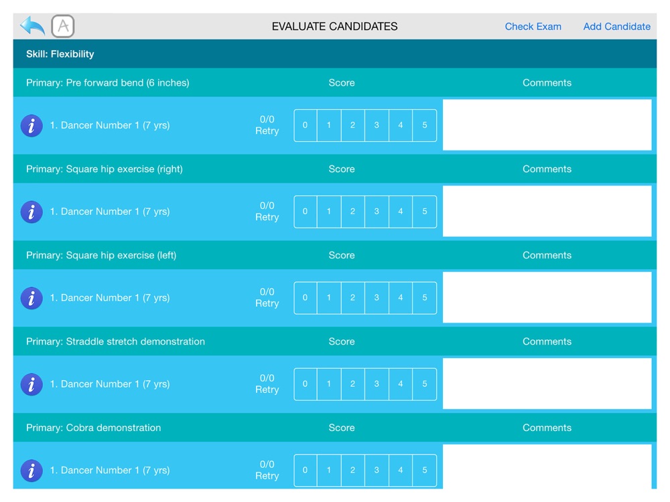Click Add Candidate link
670x502 pixels.
pos(616,27)
